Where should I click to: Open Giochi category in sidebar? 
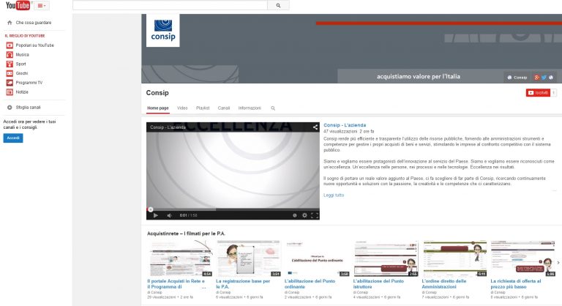click(22, 73)
